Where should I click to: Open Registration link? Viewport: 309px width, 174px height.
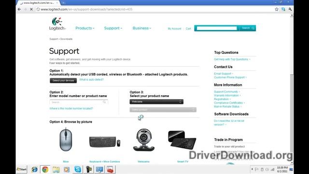[x=222, y=99]
